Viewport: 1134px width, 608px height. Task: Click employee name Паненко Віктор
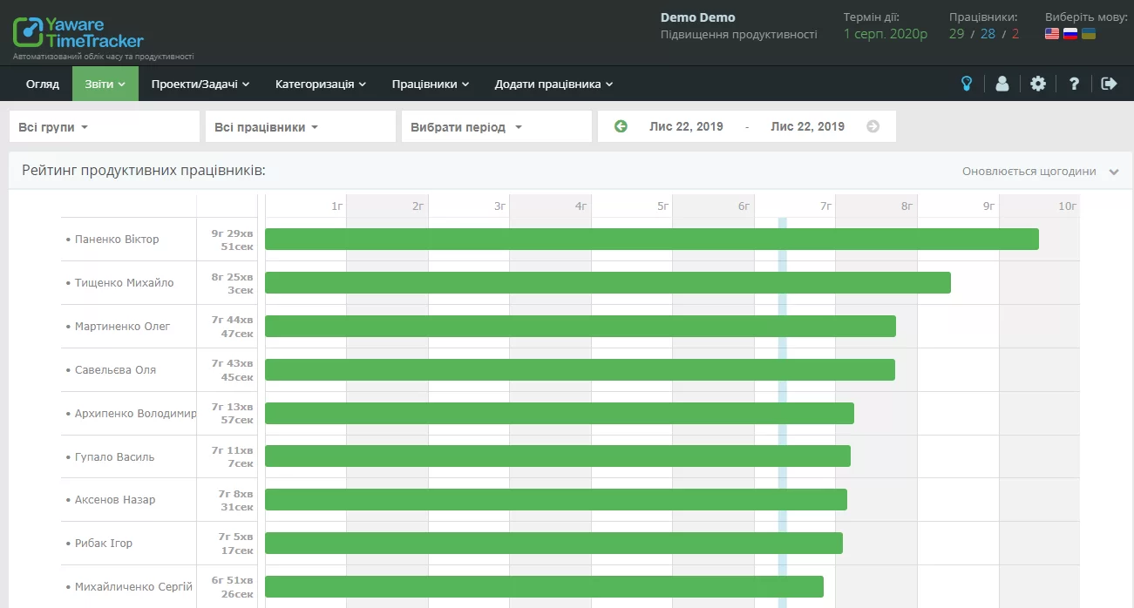pyautogui.click(x=117, y=240)
